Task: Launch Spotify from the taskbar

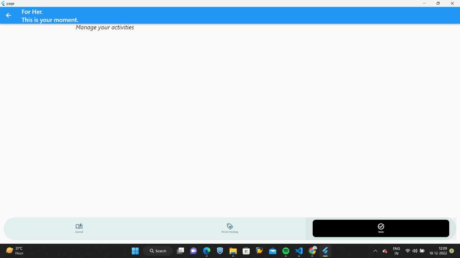Action: point(286,251)
